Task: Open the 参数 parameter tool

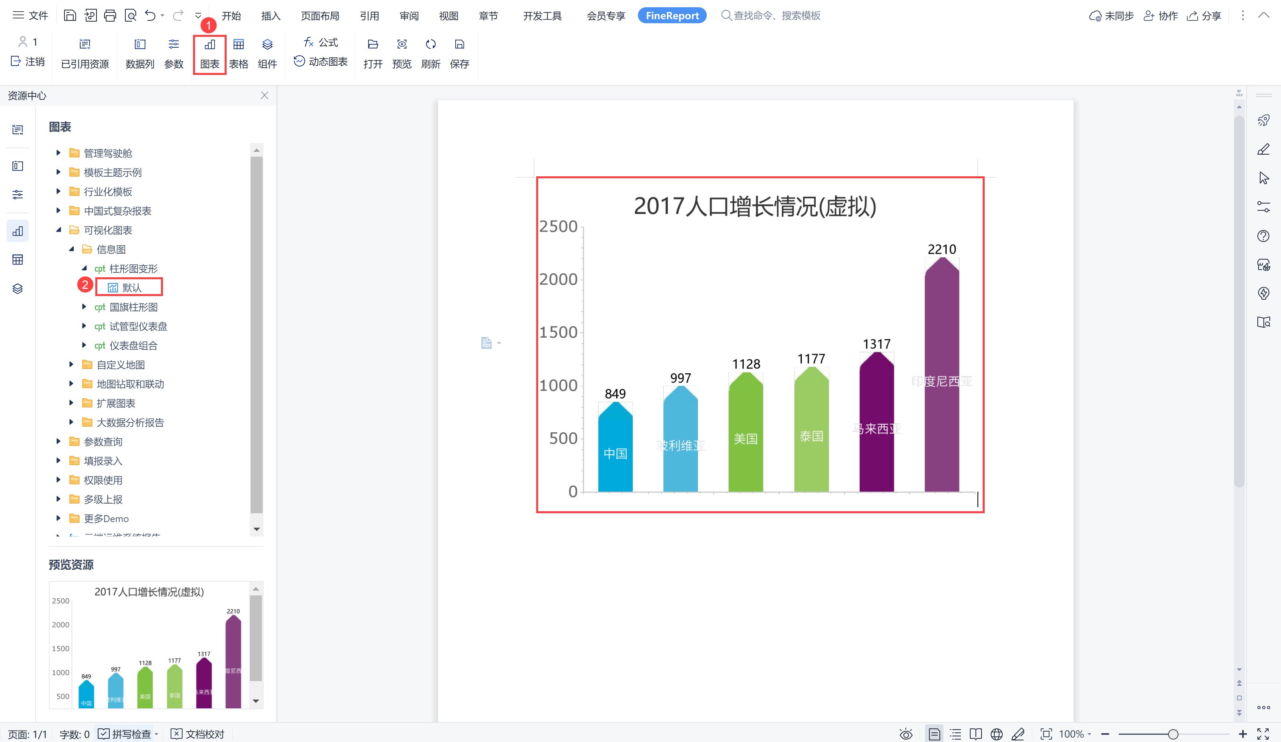Action: point(173,45)
